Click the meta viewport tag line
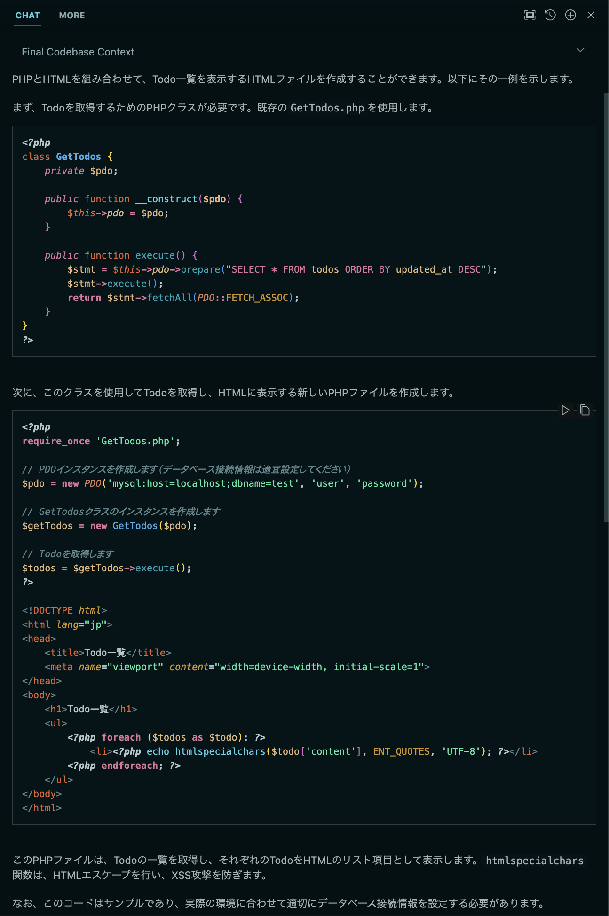609x916 pixels. pos(237,667)
